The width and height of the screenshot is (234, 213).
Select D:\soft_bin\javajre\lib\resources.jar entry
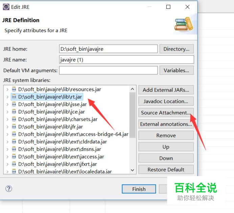pos(60,89)
